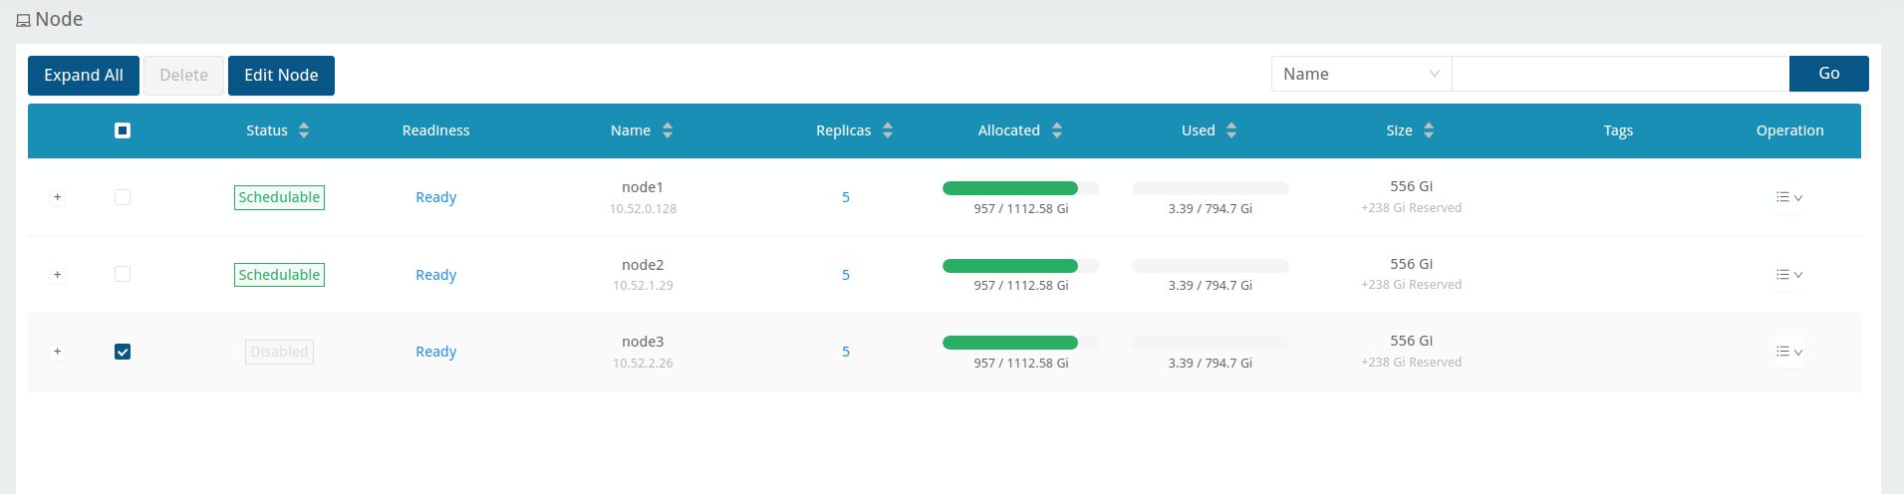Click node2 allocated green progress bar
1904x494 pixels.
pos(1010,266)
